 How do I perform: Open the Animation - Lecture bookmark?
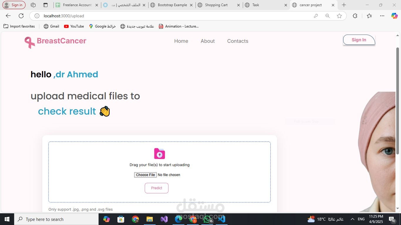[x=178, y=26]
